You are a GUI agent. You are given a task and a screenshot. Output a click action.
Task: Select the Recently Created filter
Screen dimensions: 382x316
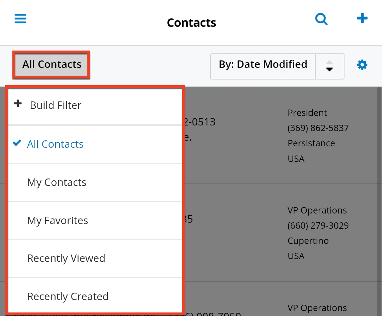pos(68,297)
